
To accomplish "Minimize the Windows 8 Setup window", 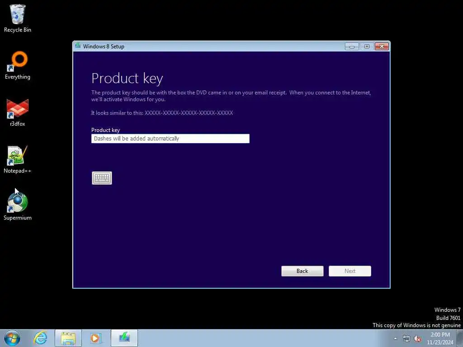I will pos(352,47).
